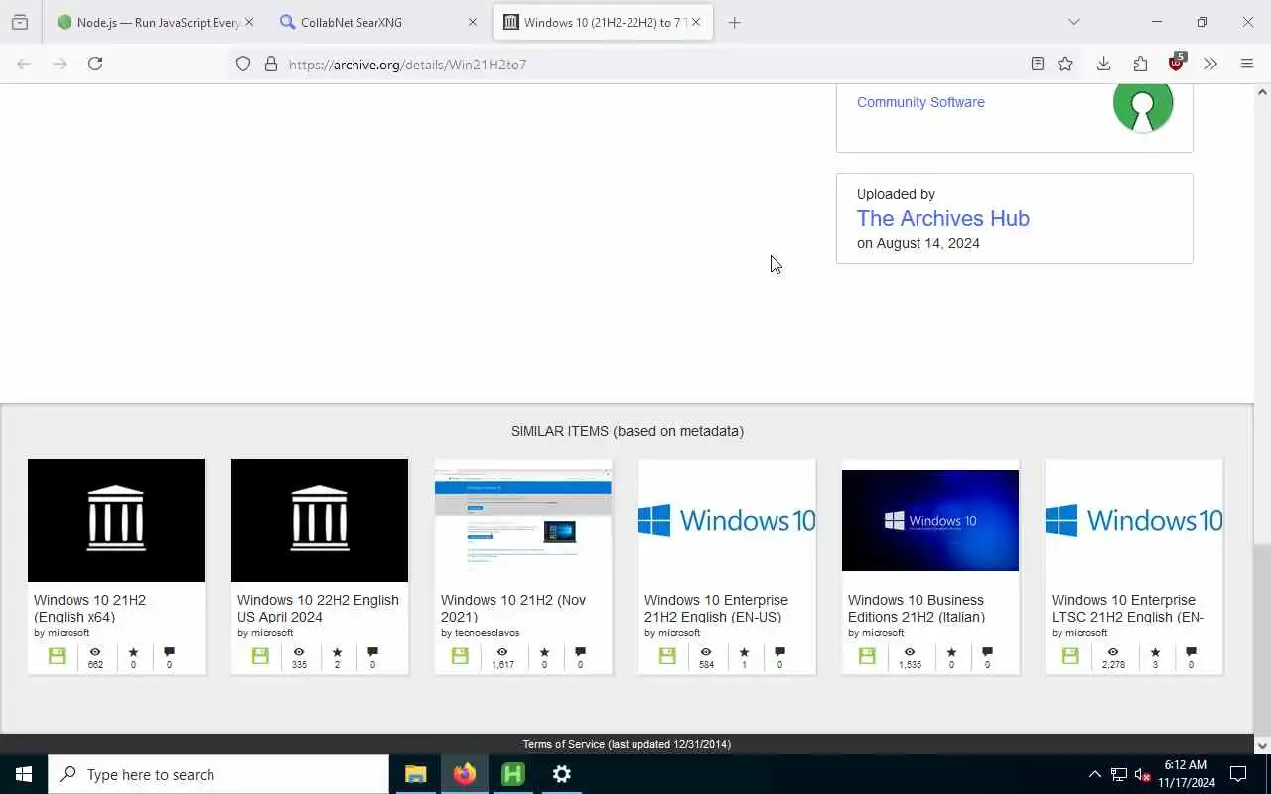Open File Explorer from the taskbar
The height and width of the screenshot is (794, 1271).
[415, 774]
